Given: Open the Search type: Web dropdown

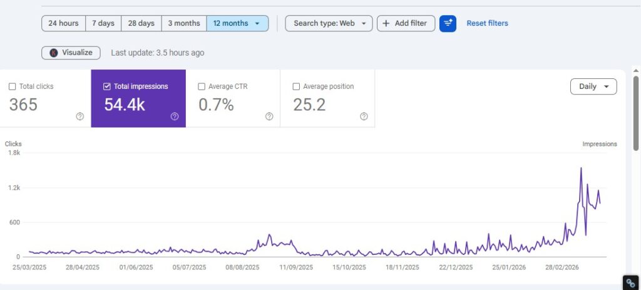Looking at the screenshot, I should [x=329, y=23].
